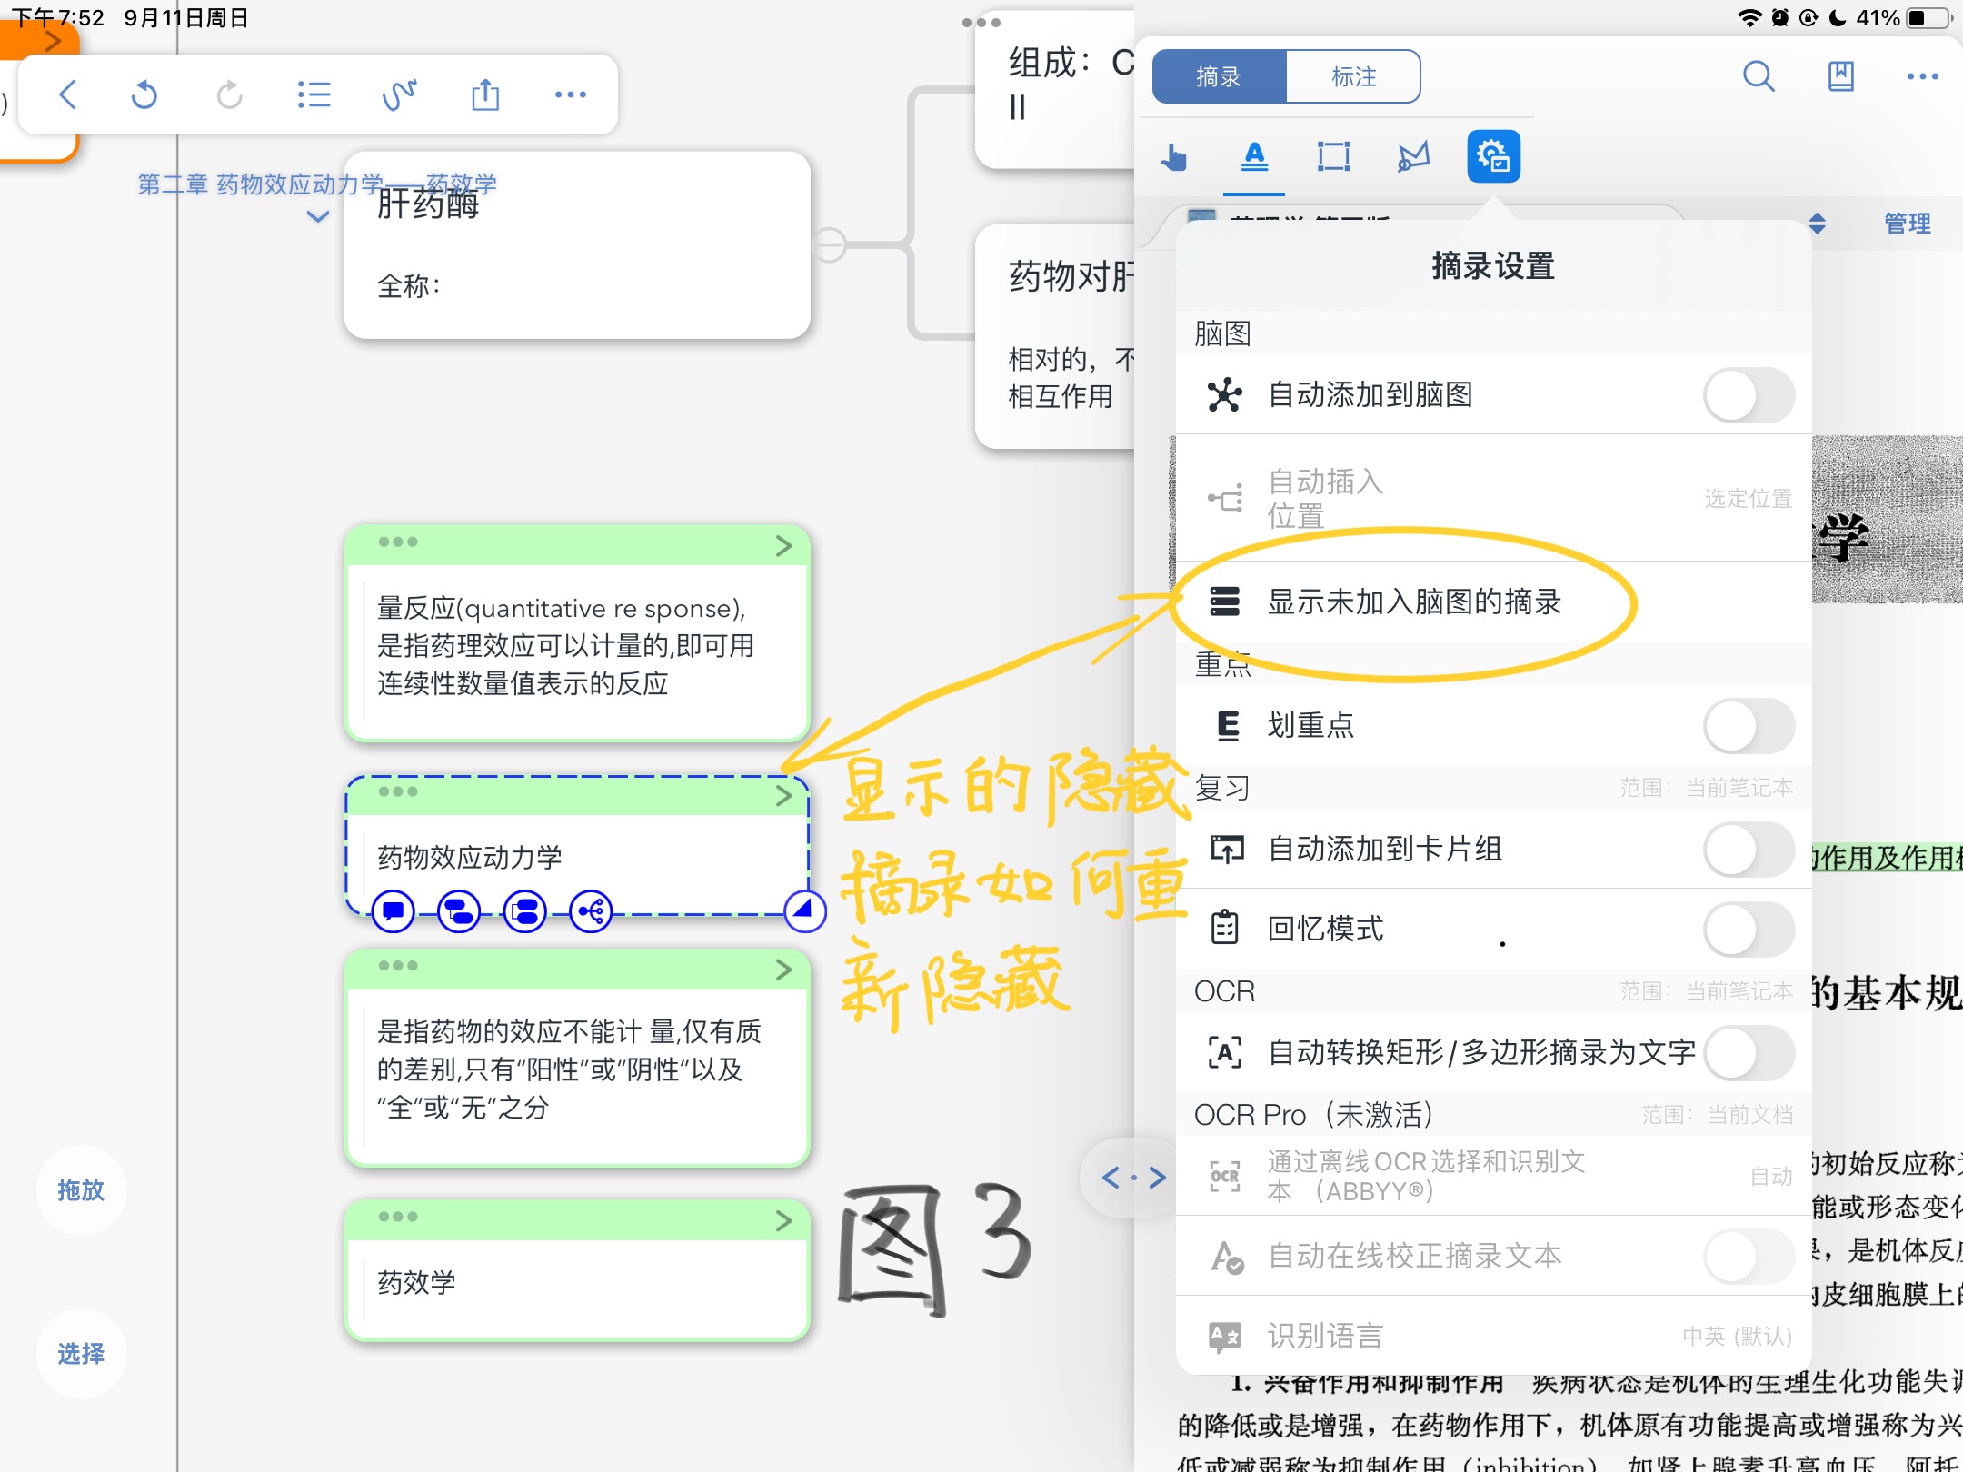Tap the 管理 button
Viewport: 1963px width, 1472px height.
click(1908, 224)
